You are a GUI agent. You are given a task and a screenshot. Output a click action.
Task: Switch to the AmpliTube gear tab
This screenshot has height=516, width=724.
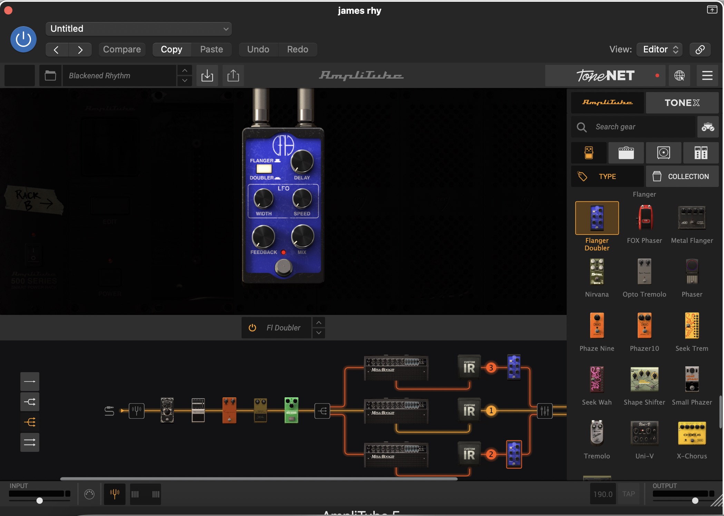[607, 102]
